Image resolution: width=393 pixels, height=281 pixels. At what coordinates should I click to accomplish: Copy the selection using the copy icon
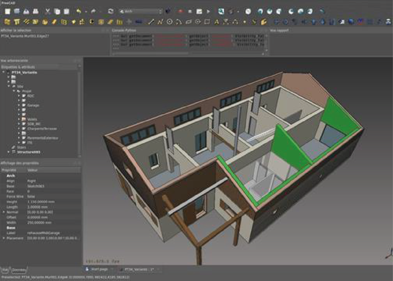tap(57, 11)
